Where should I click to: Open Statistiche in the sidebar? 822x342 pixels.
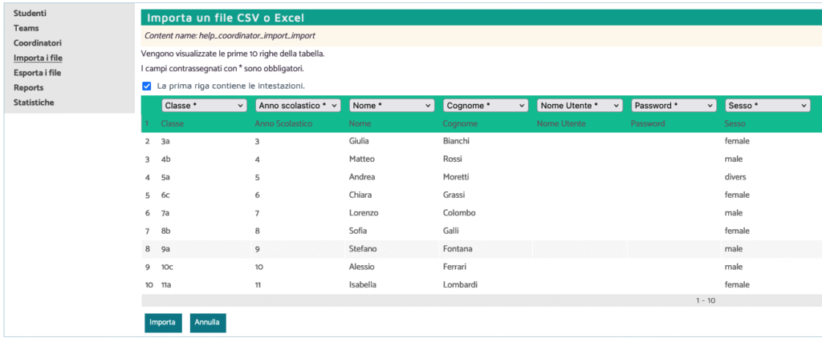[x=34, y=103]
